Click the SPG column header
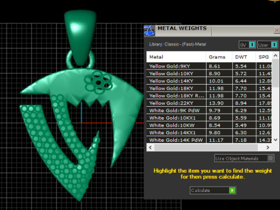Viewport: 280px width, 210px height. pos(264,57)
